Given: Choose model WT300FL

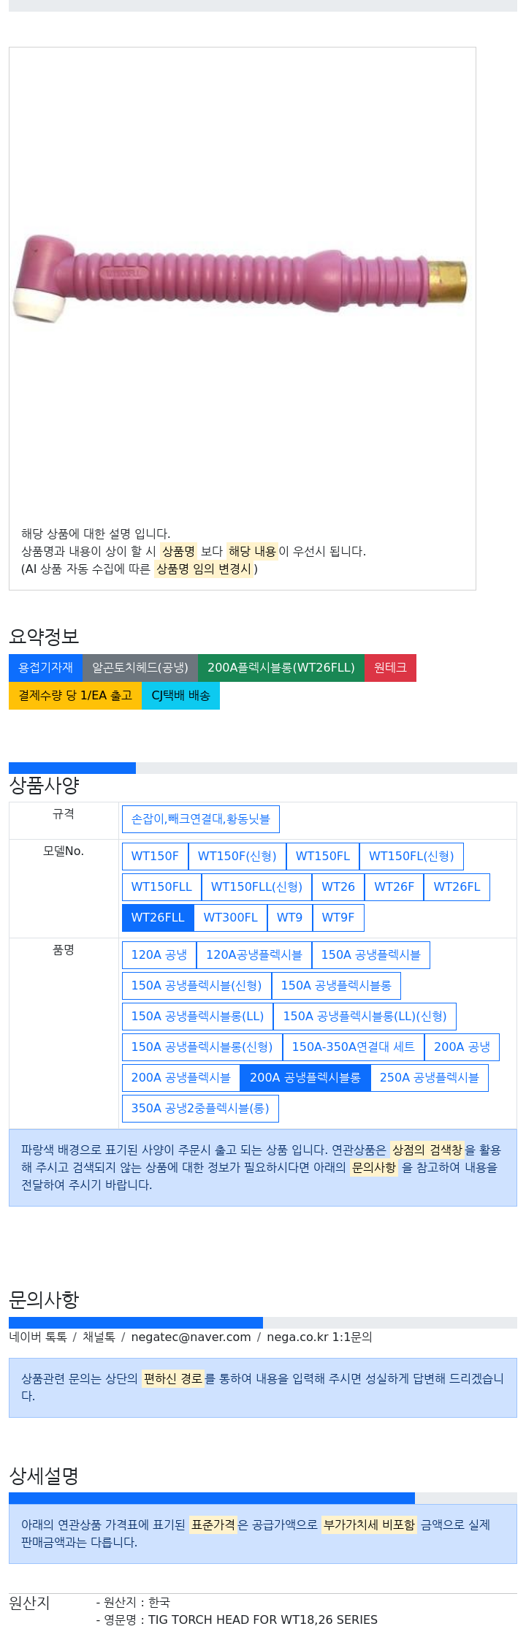Looking at the screenshot, I should (x=230, y=917).
